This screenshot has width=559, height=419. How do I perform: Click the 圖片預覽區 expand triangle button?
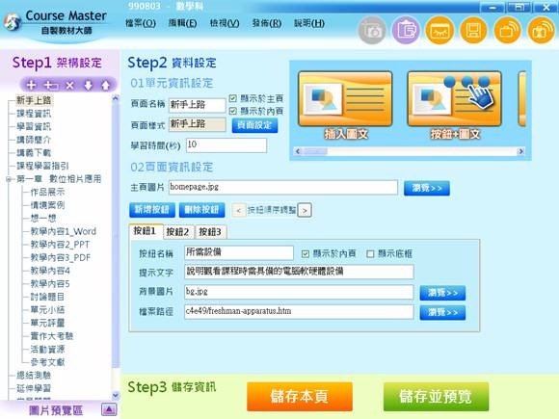pyautogui.click(x=109, y=409)
